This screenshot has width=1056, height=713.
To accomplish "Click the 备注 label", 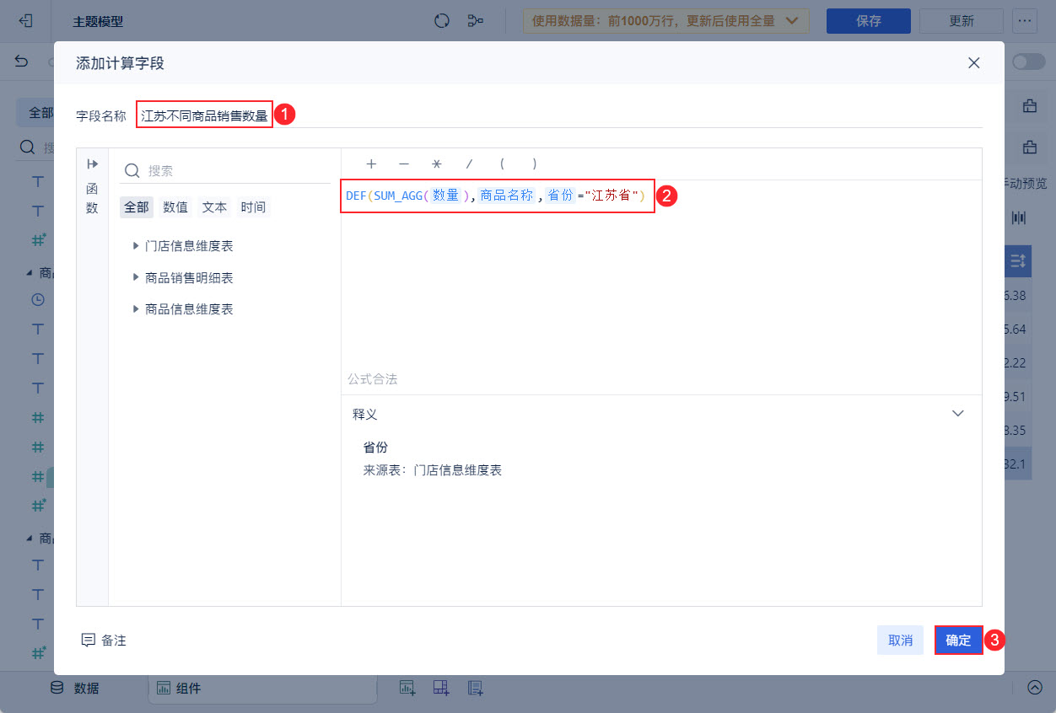I will pyautogui.click(x=114, y=641).
